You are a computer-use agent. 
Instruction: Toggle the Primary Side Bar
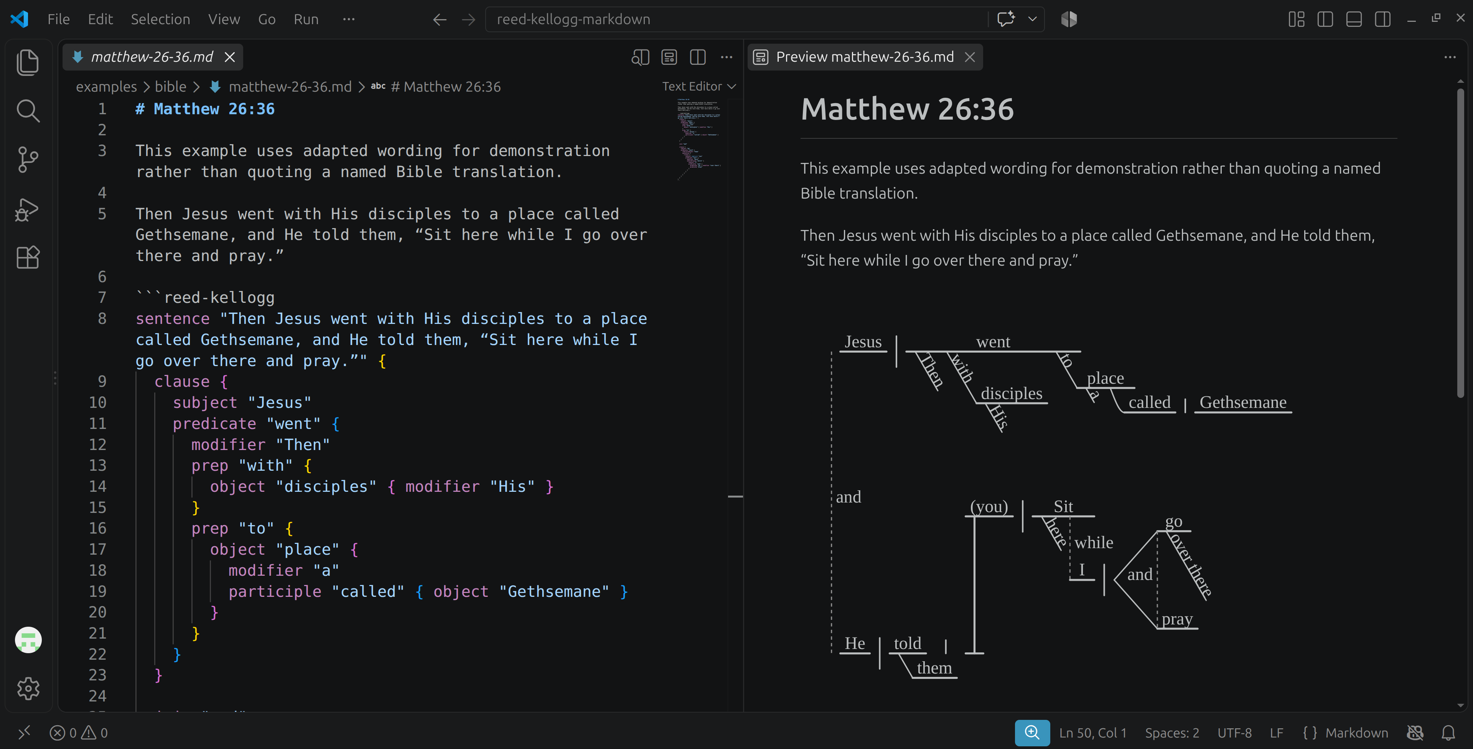(x=1325, y=19)
